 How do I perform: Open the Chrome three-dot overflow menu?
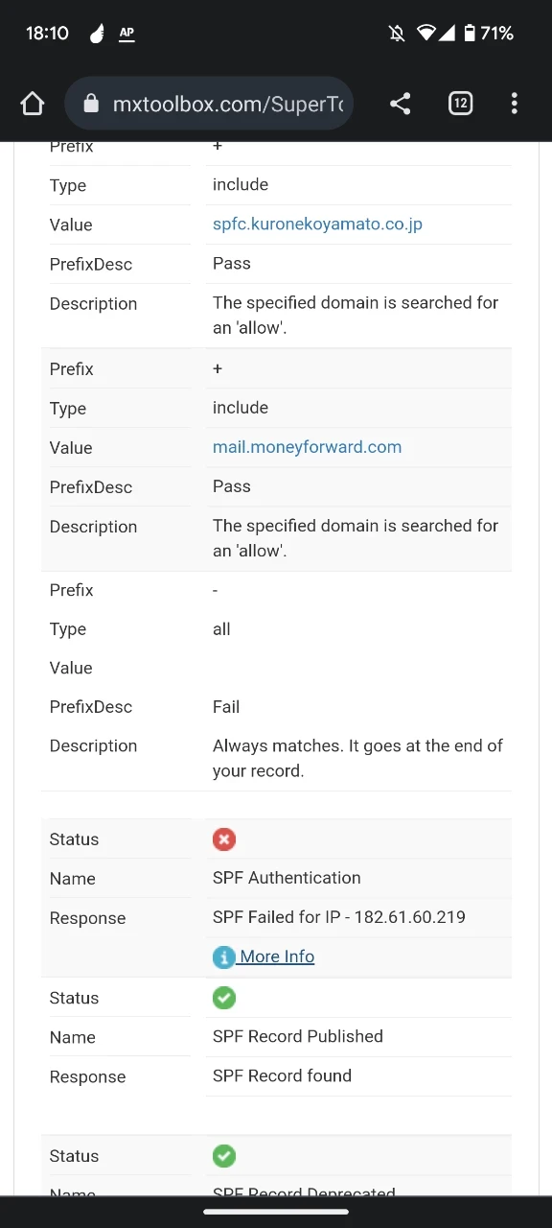(x=515, y=104)
